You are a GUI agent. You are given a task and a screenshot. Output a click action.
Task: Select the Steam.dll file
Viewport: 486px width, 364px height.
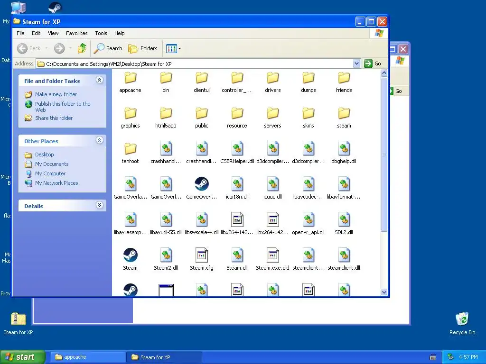coord(237,260)
